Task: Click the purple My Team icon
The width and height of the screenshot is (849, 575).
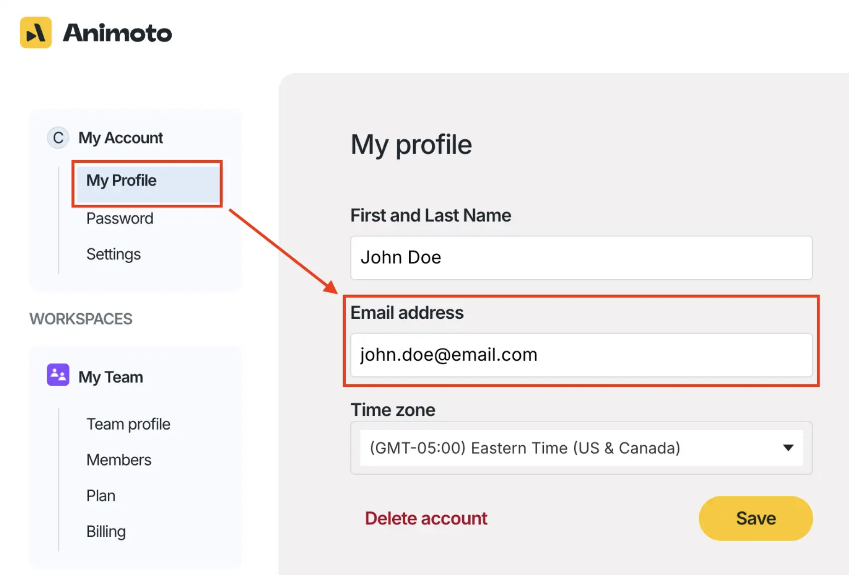Action: coord(58,375)
